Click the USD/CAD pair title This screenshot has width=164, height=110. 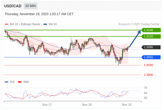13,6
